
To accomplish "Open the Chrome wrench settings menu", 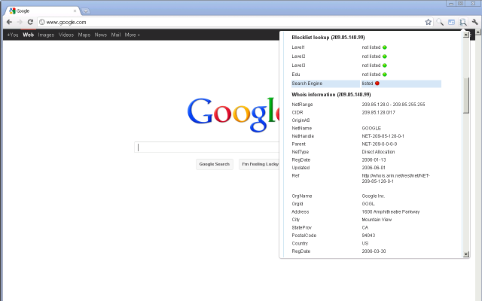I will (474, 22).
